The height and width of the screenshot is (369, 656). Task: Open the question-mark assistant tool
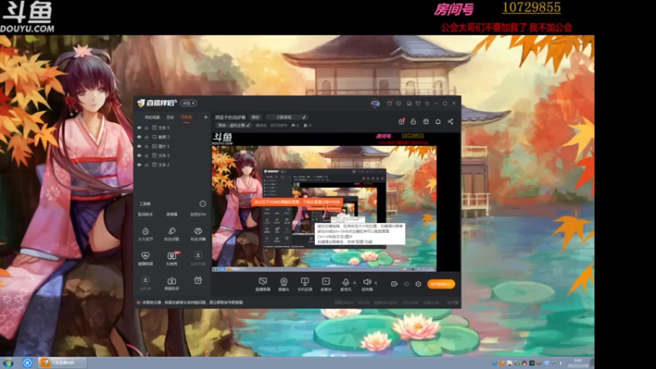click(171, 283)
